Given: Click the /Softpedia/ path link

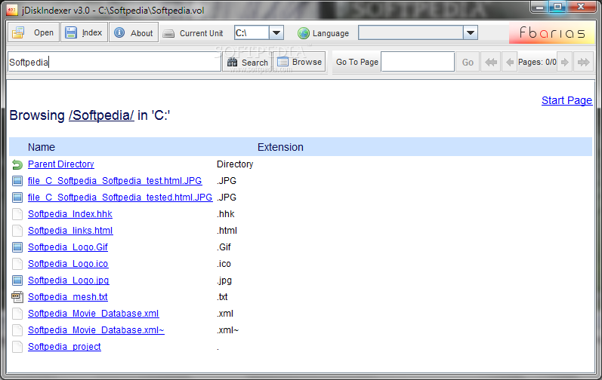Looking at the screenshot, I should 101,115.
